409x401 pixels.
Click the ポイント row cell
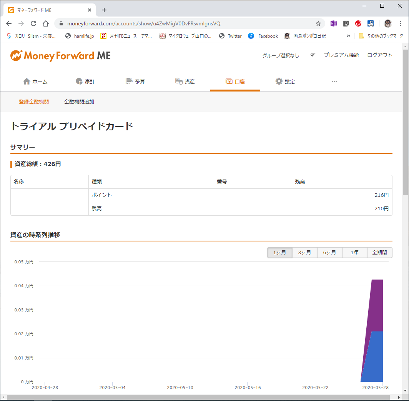pos(151,195)
